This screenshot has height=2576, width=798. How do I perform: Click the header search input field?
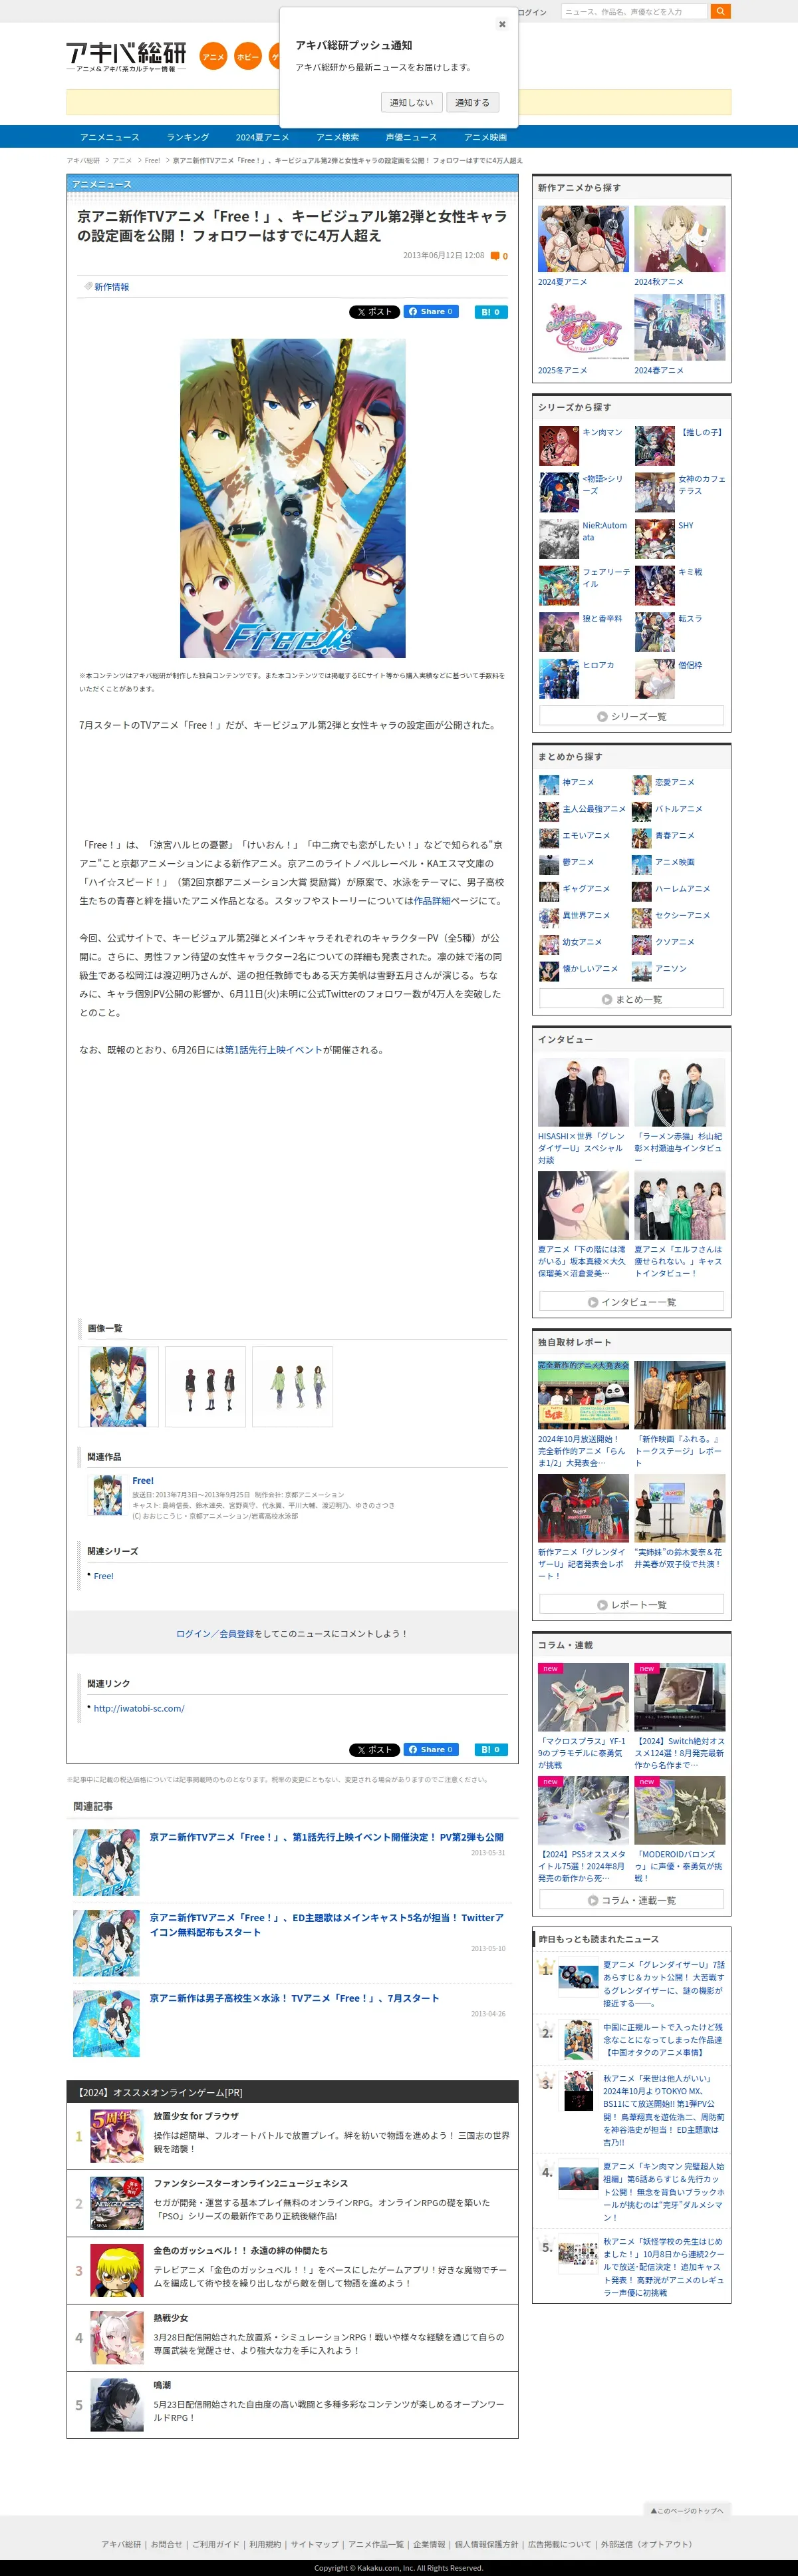click(x=634, y=11)
